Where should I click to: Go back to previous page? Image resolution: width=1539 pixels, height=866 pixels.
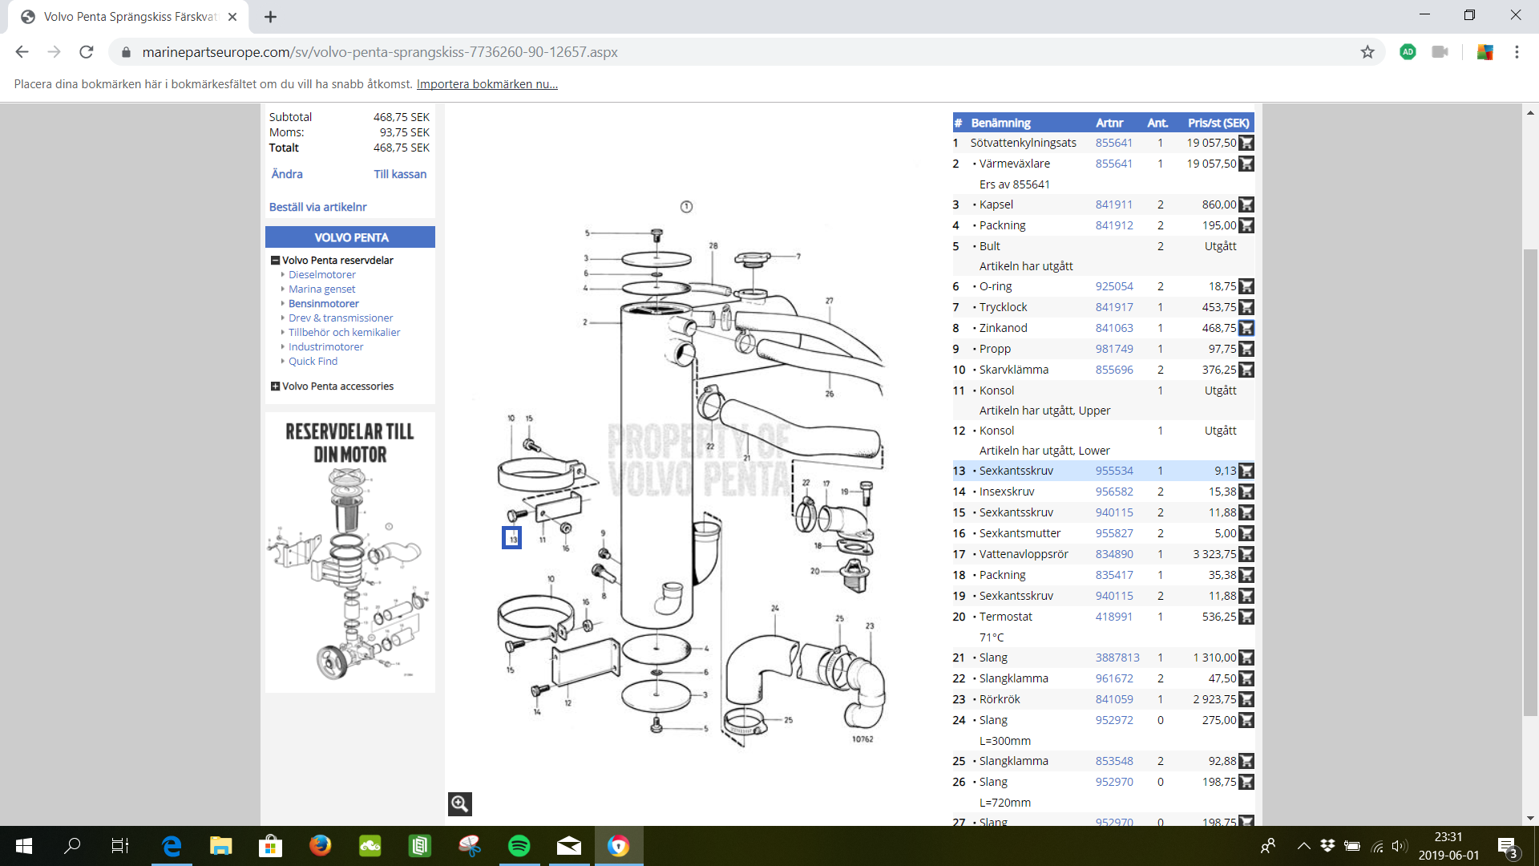[x=22, y=52]
